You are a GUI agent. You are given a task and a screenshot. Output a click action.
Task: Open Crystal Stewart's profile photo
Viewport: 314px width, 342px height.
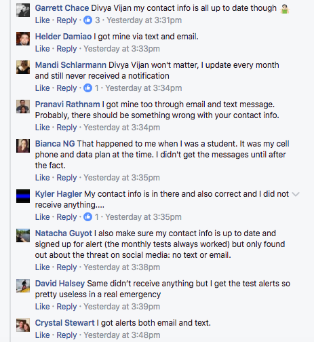[x=23, y=325]
